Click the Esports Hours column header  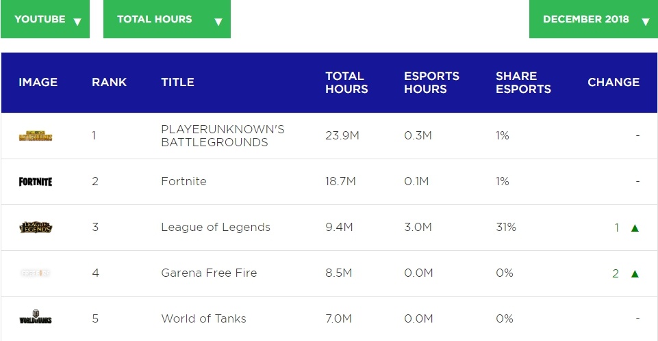[x=431, y=82]
